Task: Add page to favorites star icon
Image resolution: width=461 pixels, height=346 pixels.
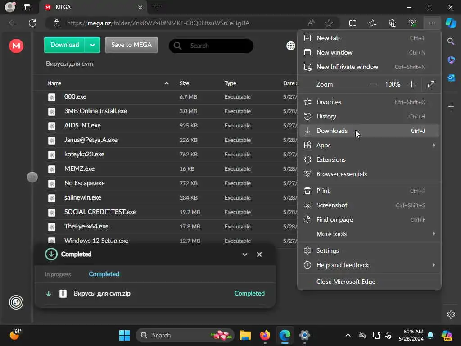Action: pos(329,23)
